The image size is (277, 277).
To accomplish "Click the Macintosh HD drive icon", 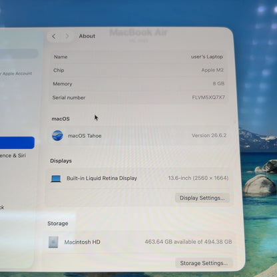I will pyautogui.click(x=53, y=242).
